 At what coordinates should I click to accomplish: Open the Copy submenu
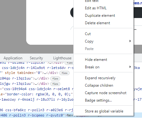104,41
